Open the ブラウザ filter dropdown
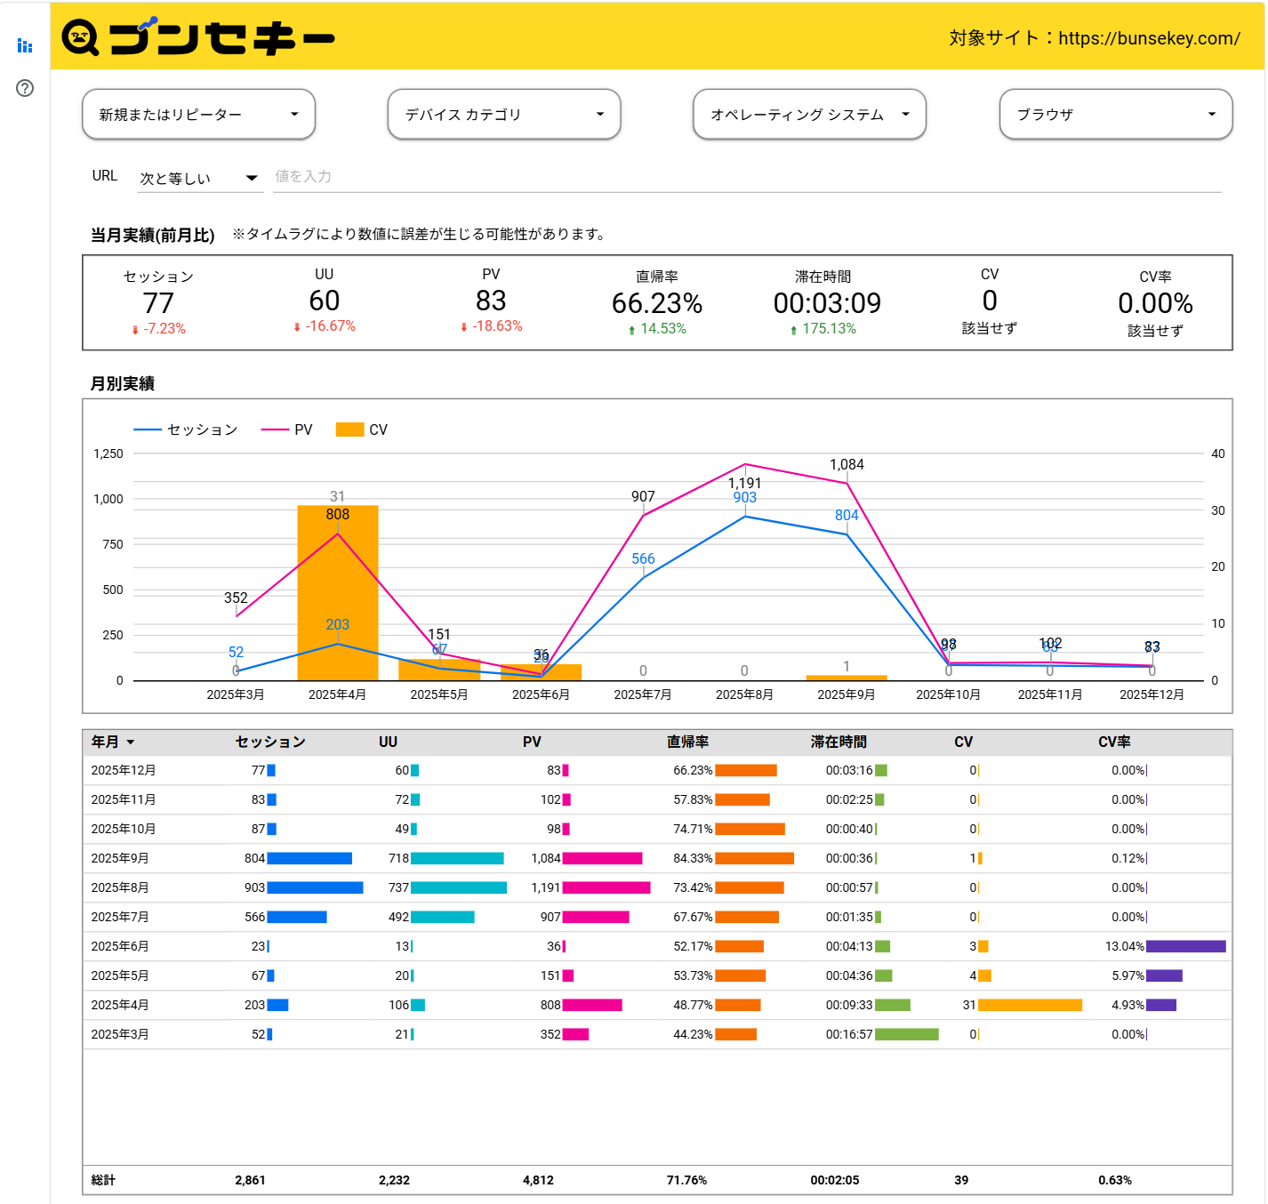The height and width of the screenshot is (1204, 1268). pyautogui.click(x=1115, y=114)
